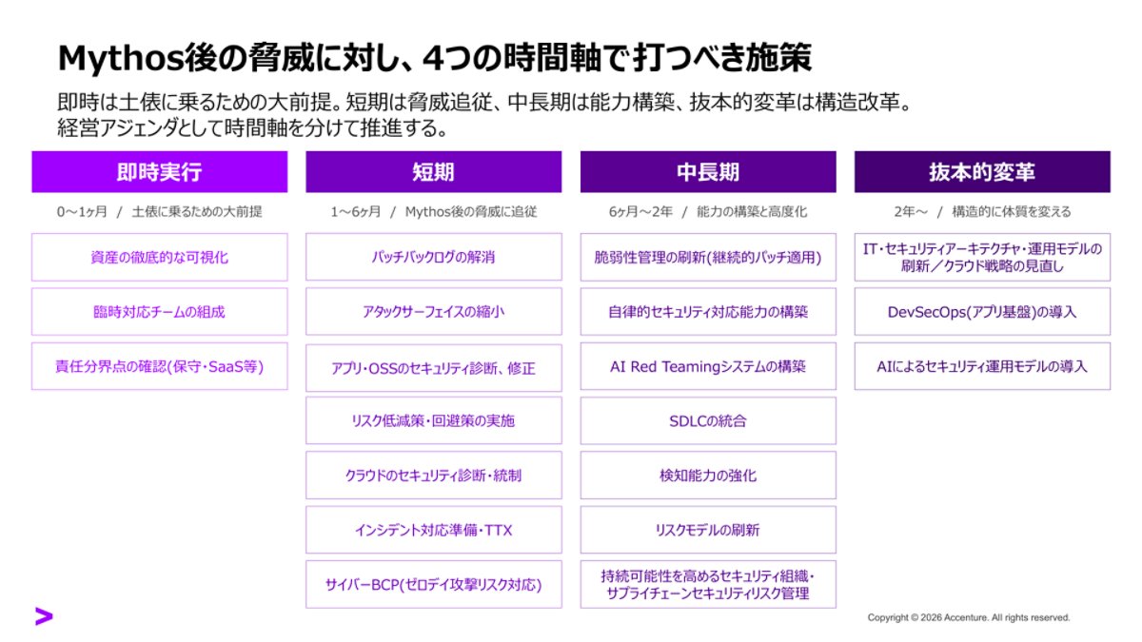Select the DevSecOps(アプリ基盤)の導入 box
The image size is (1142, 642).
click(x=982, y=311)
